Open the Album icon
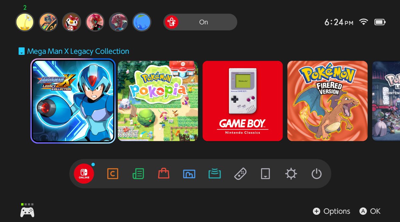This screenshot has height=222, width=400. [189, 174]
